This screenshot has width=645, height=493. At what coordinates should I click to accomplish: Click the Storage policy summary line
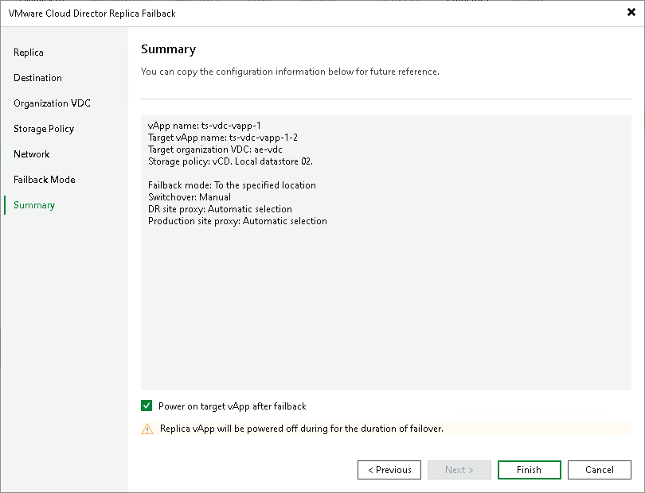[230, 161]
